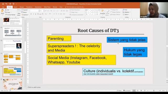
Task: Toggle Normal view button in status bar
Action: [x=134, y=91]
